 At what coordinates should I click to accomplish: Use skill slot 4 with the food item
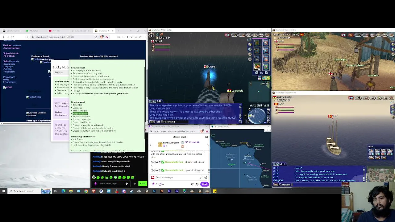257,67
